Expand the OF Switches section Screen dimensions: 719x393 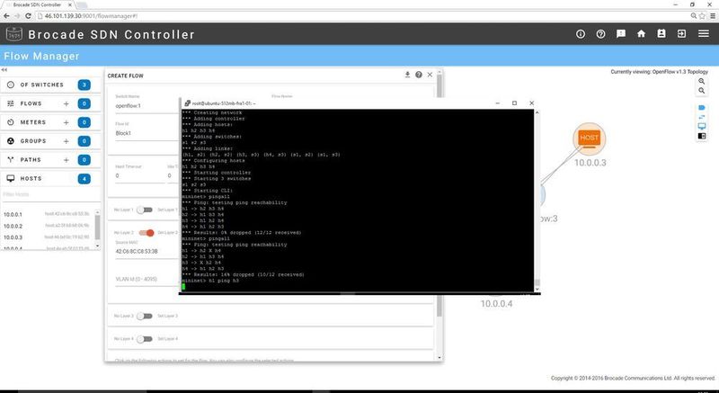[41, 85]
